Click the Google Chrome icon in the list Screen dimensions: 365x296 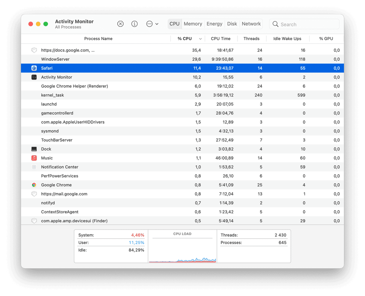34,185
